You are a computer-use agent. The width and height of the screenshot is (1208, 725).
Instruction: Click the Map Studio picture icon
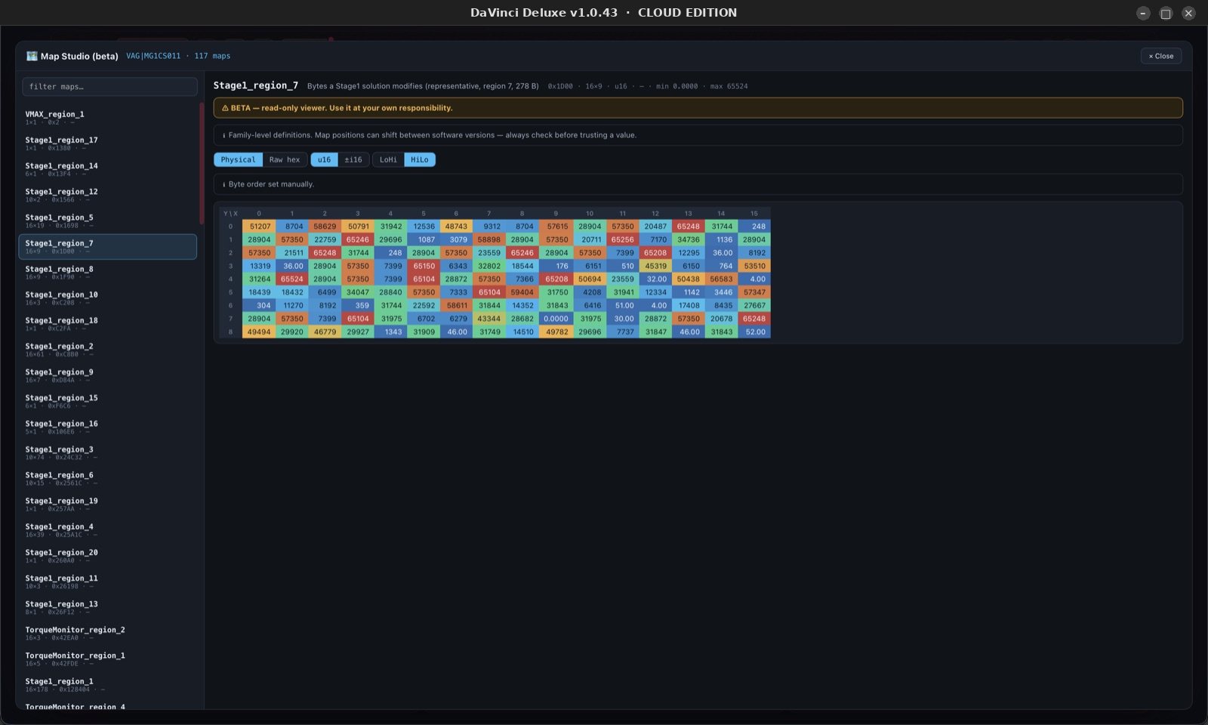[x=32, y=56]
